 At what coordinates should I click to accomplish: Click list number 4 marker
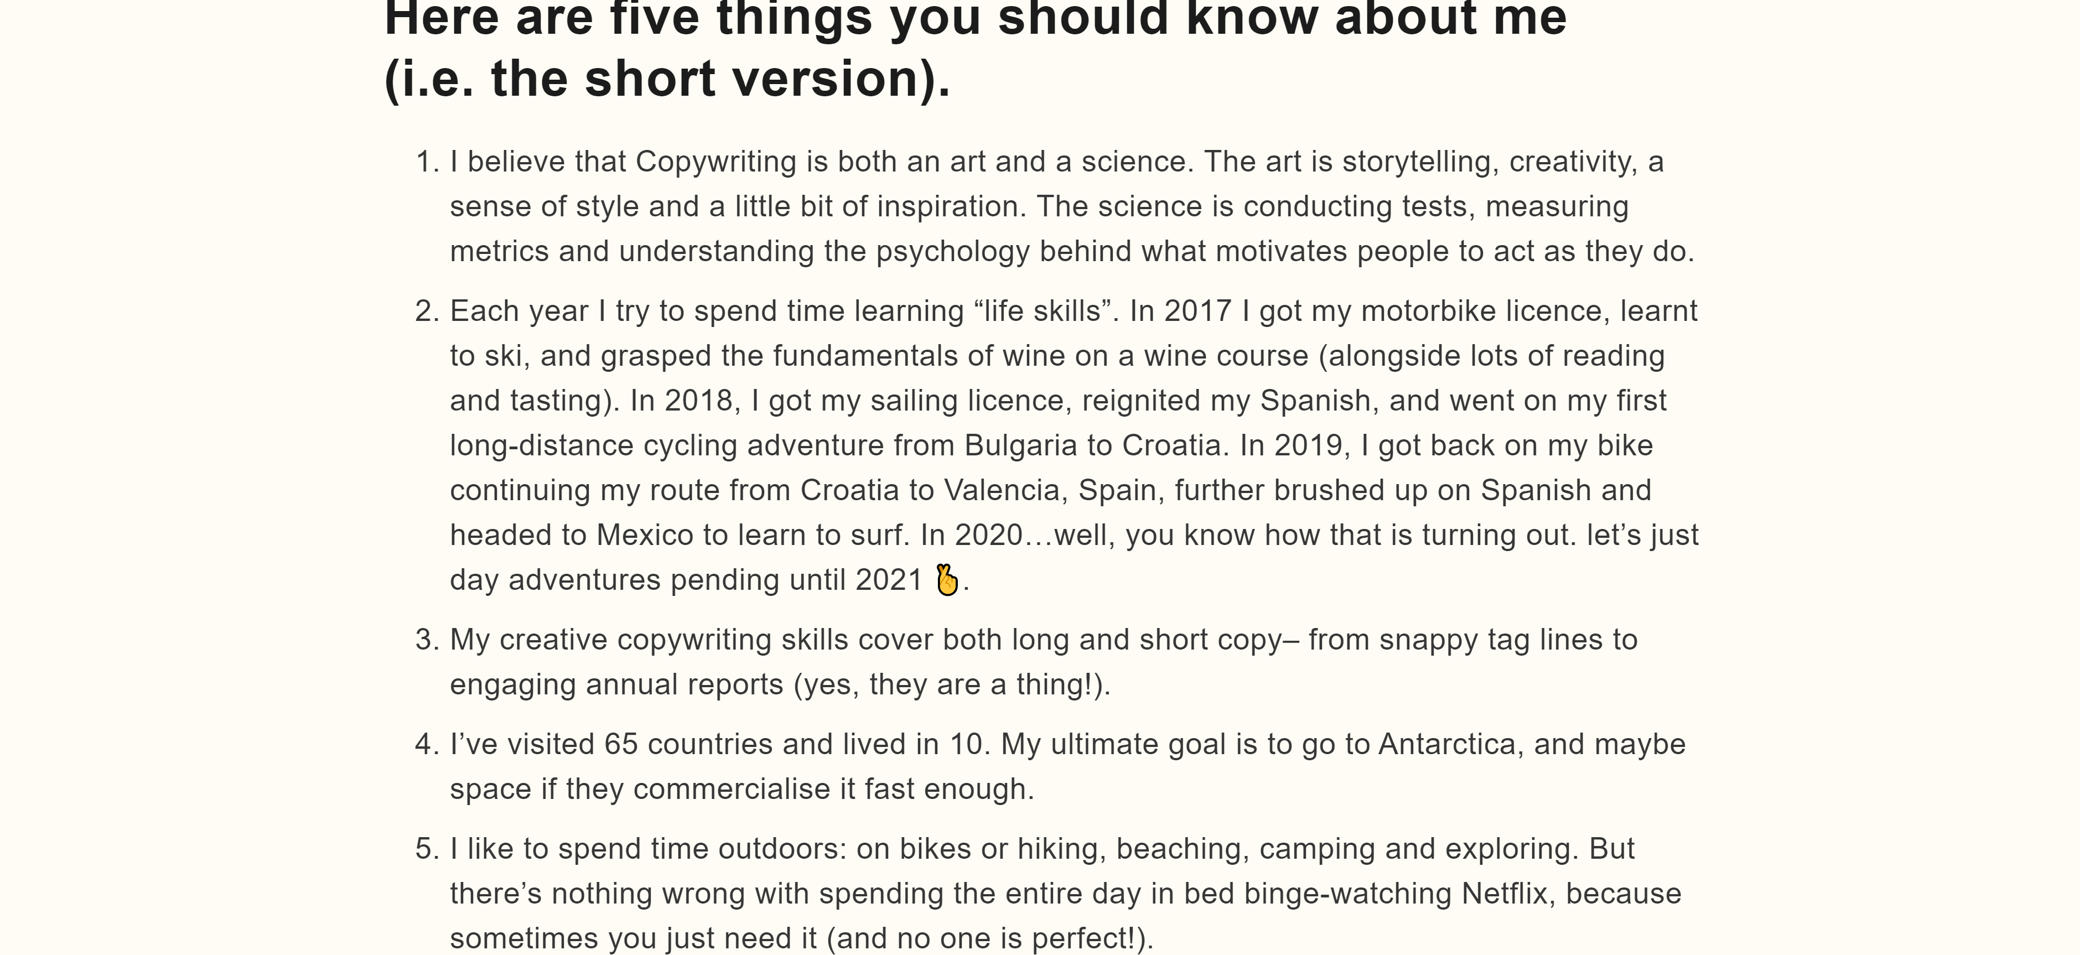coord(426,744)
